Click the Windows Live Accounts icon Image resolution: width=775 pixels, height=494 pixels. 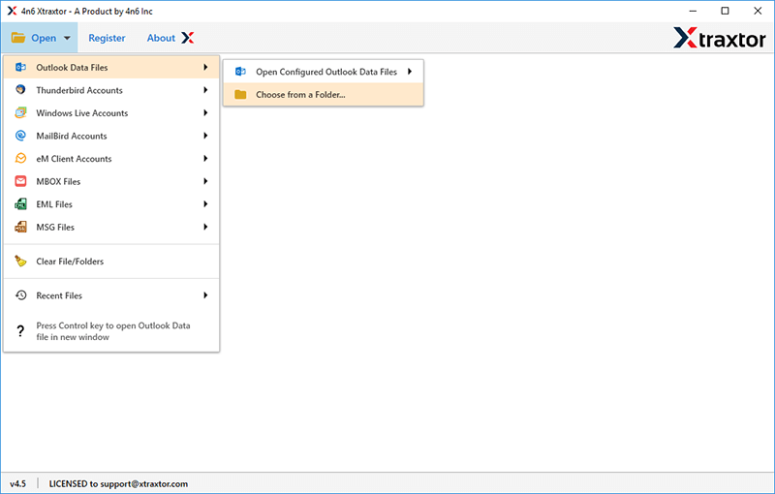tap(20, 112)
